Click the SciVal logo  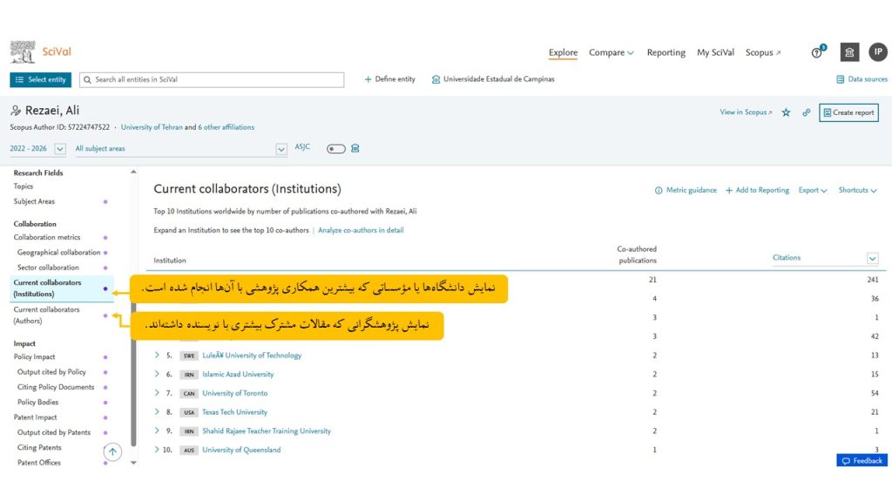click(x=40, y=51)
